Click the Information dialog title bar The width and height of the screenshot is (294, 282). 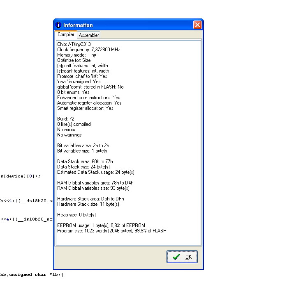(124, 25)
